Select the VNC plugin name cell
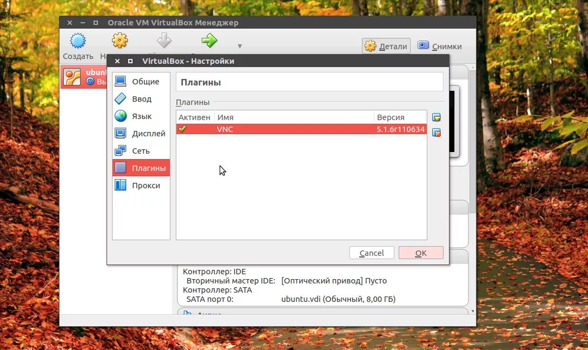The height and width of the screenshot is (350, 588). [225, 129]
